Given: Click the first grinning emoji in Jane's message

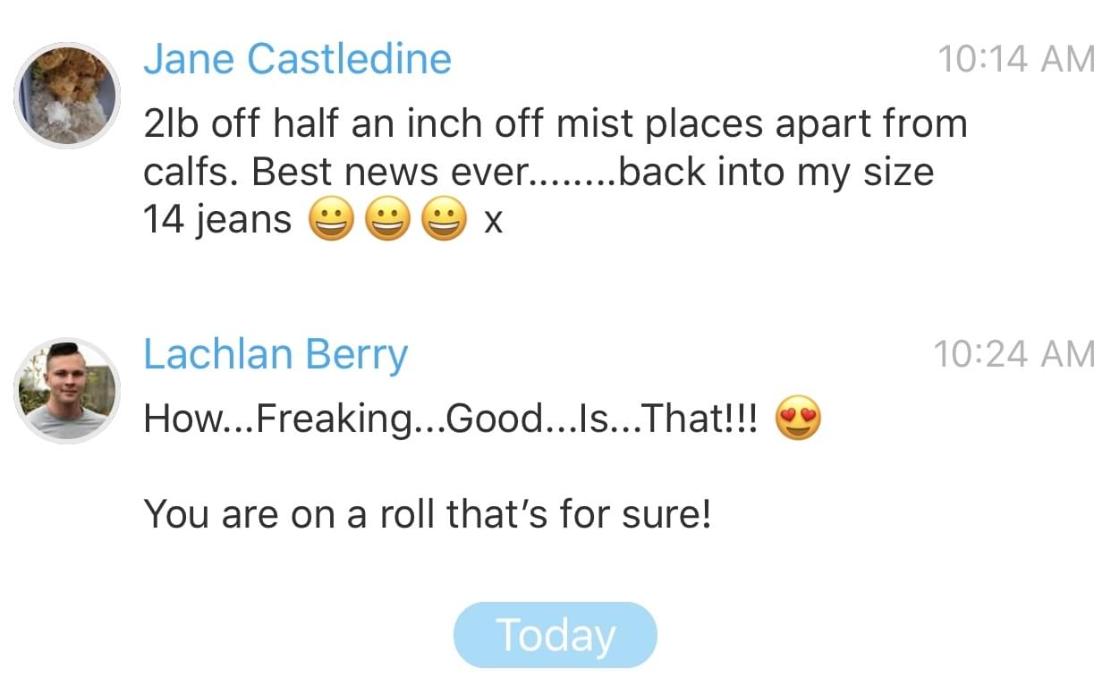Looking at the screenshot, I should coord(331,220).
